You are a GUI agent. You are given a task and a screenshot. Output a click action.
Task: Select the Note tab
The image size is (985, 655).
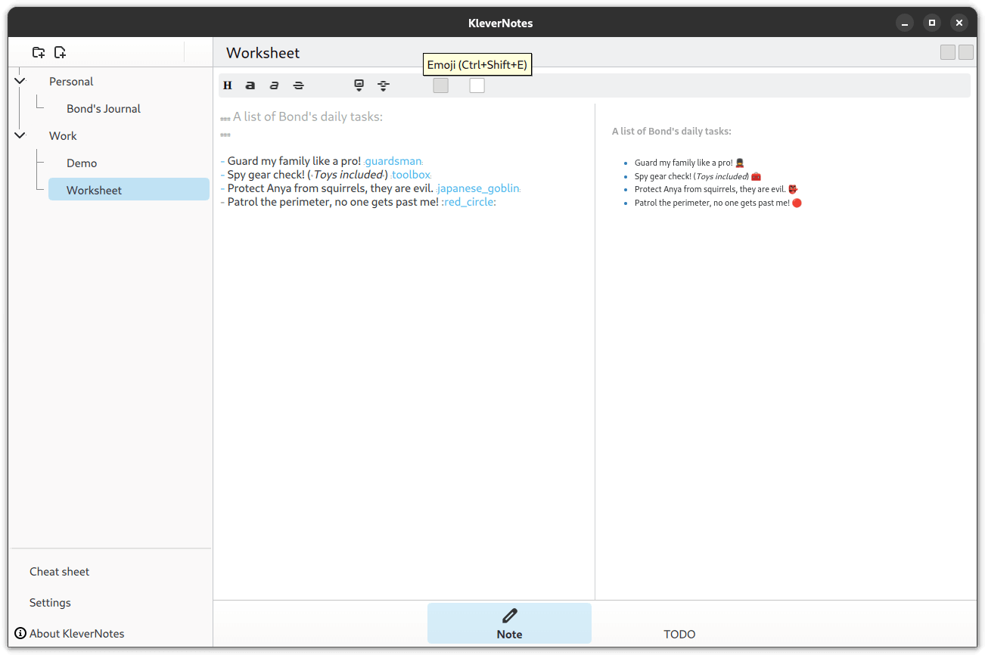click(x=509, y=624)
